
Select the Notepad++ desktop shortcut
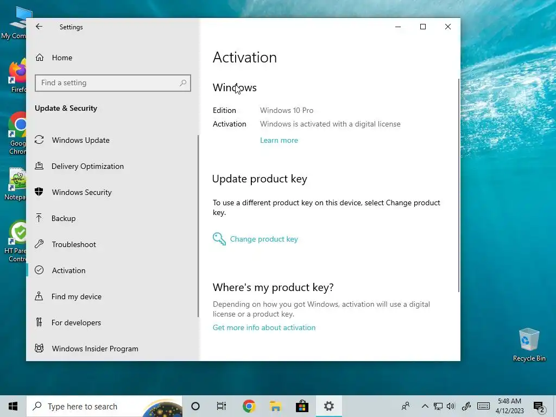(14, 184)
